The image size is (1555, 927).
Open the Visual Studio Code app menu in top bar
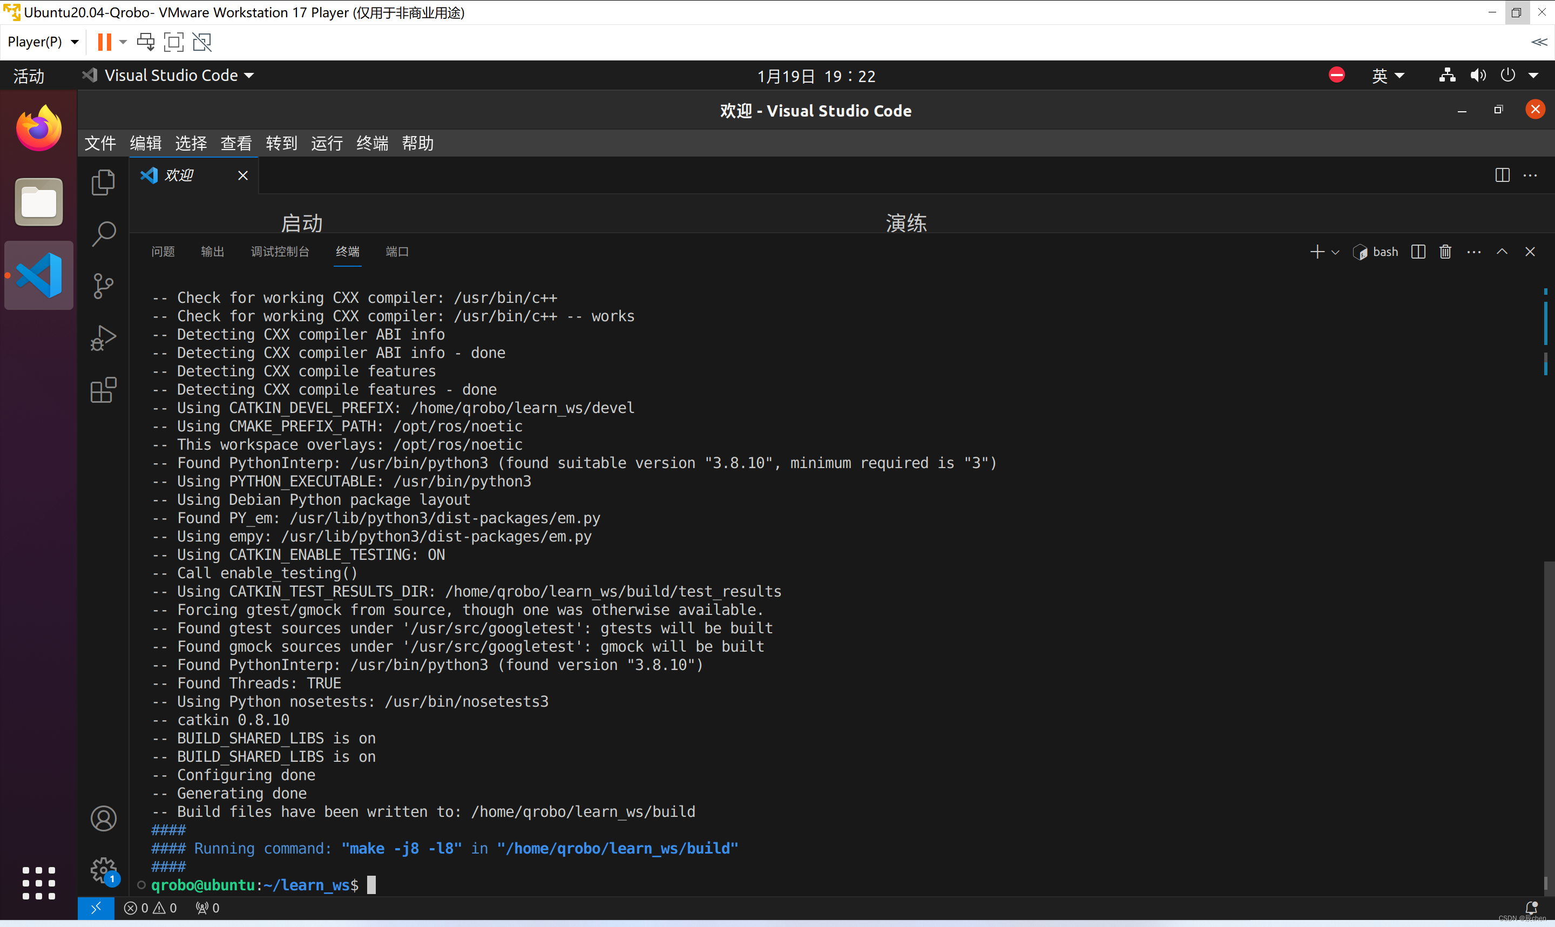pyautogui.click(x=168, y=76)
